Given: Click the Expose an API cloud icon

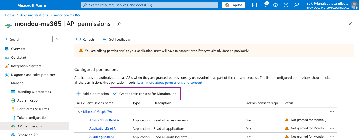Looking at the screenshot, I should tap(13, 135).
